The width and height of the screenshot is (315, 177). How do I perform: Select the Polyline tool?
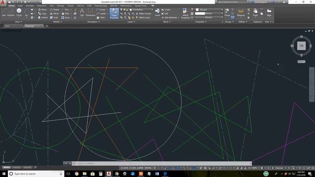coord(11,12)
